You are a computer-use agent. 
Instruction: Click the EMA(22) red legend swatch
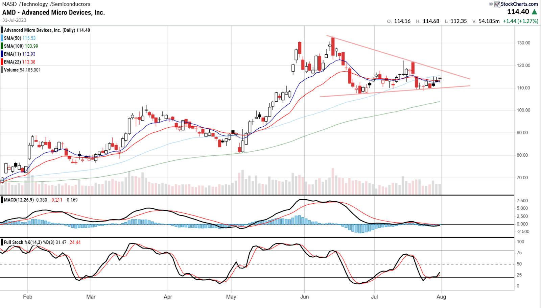coord(2,62)
